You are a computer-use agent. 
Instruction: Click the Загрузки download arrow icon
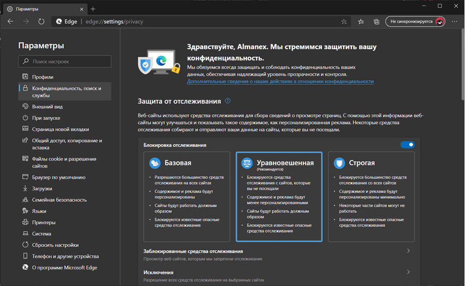point(25,188)
